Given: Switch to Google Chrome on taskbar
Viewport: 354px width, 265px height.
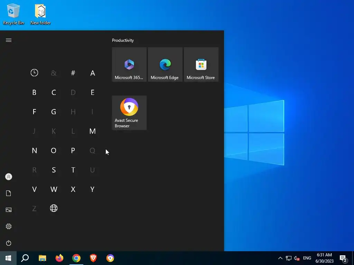Looking at the screenshot, I should [x=76, y=258].
